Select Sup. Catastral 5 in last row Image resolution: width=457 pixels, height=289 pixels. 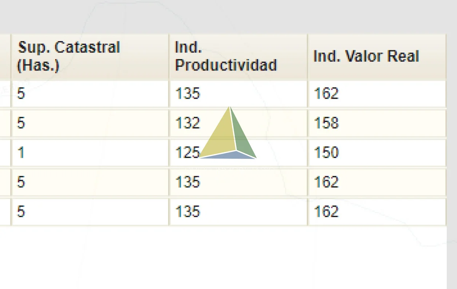coord(21,211)
